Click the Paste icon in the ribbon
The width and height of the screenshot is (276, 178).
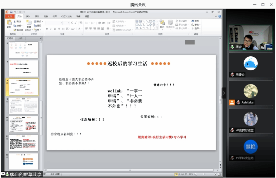[x=9, y=25]
